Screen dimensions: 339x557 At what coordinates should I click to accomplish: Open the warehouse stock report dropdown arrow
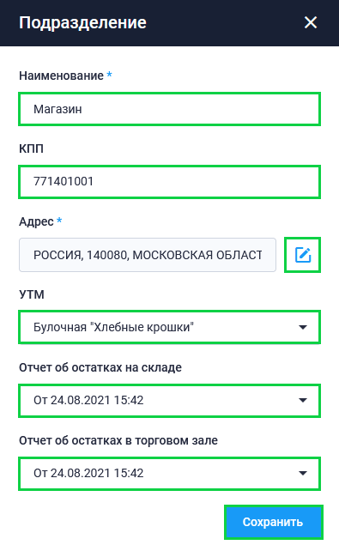303,400
